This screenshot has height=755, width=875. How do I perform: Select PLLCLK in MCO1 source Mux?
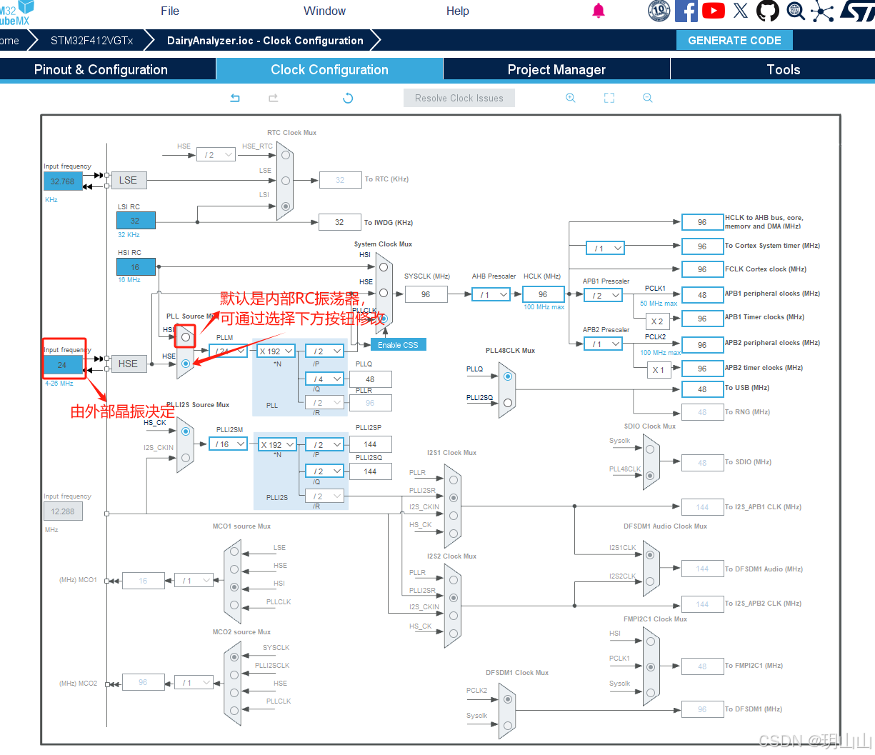pyautogui.click(x=234, y=606)
